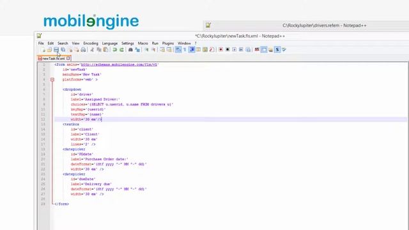
Task: Run macro multiple times icon
Action: pos(241,50)
